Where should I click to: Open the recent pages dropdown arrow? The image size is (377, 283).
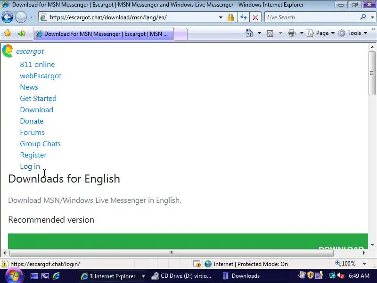pyautogui.click(x=31, y=17)
